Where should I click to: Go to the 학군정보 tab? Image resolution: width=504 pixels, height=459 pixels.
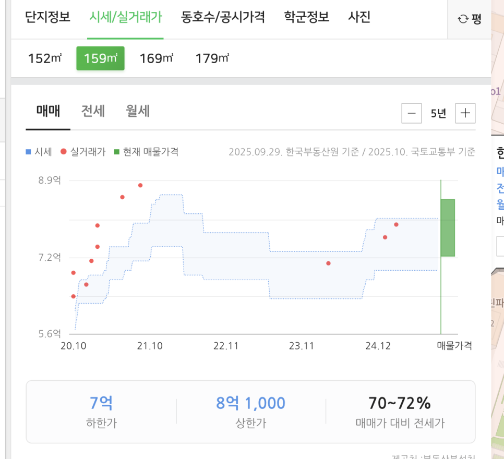pyautogui.click(x=306, y=17)
